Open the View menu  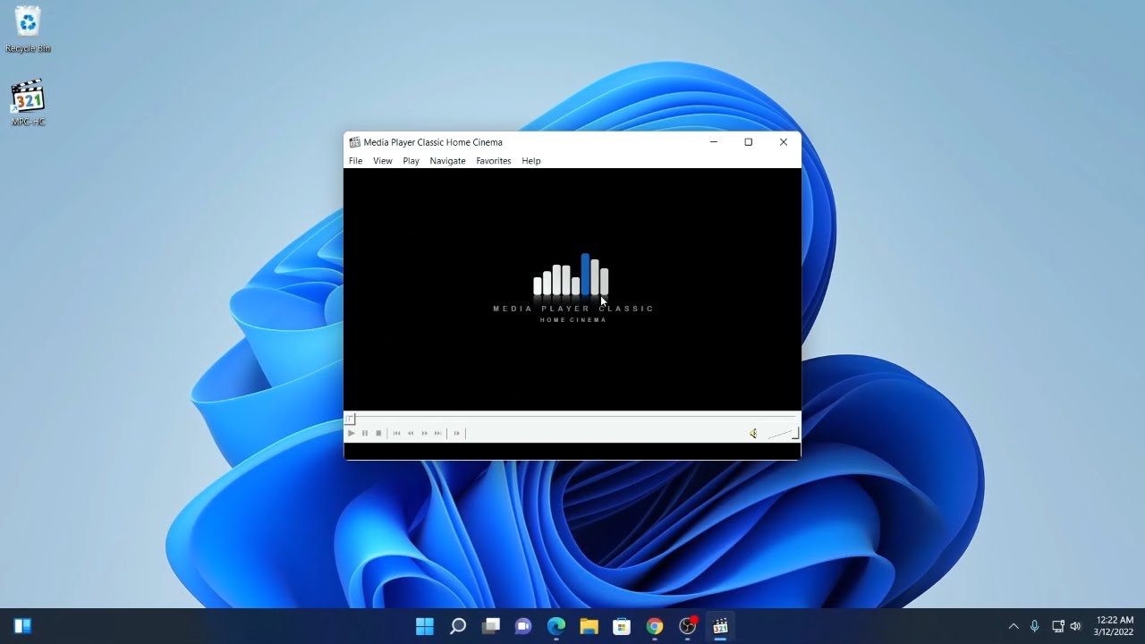pos(383,161)
